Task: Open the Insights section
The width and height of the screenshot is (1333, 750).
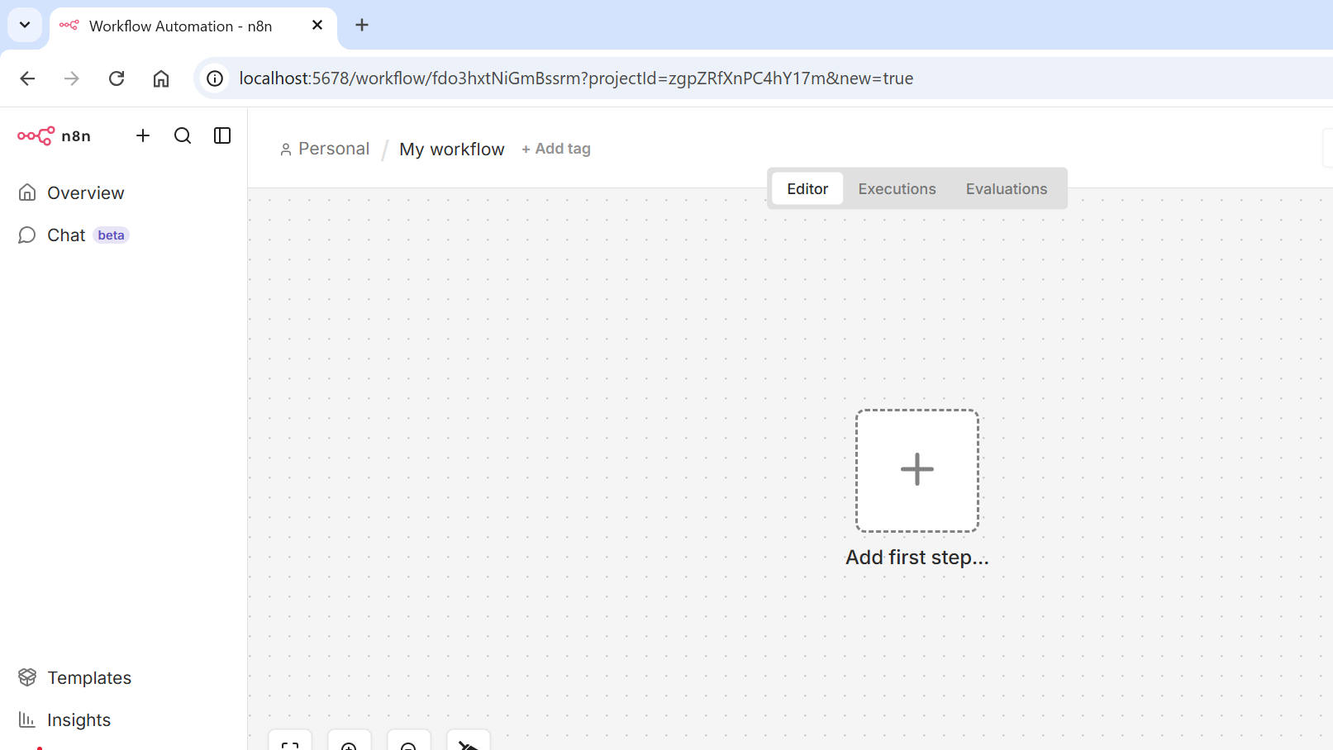Action: 79,719
